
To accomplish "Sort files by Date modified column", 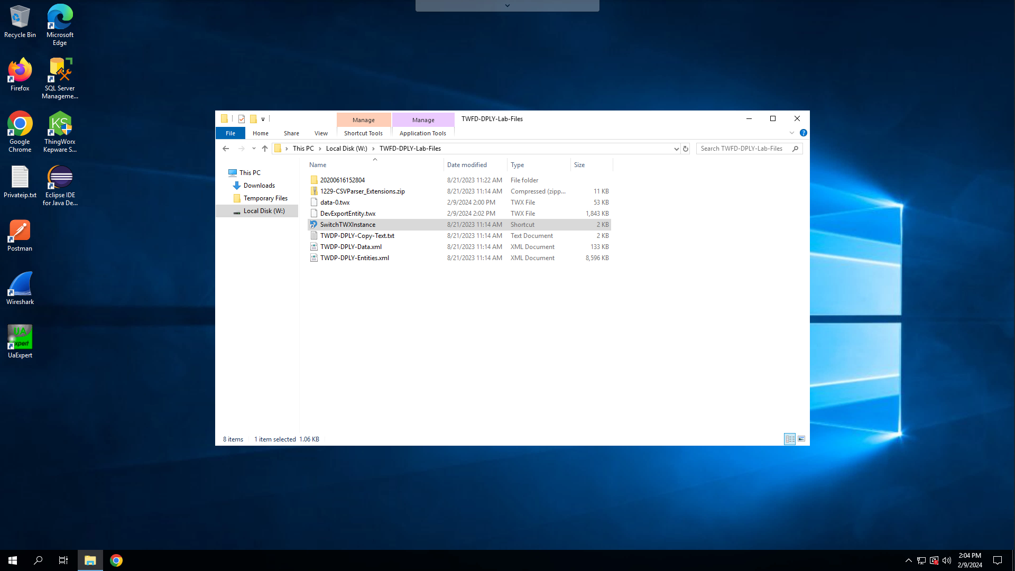I will tap(475, 165).
